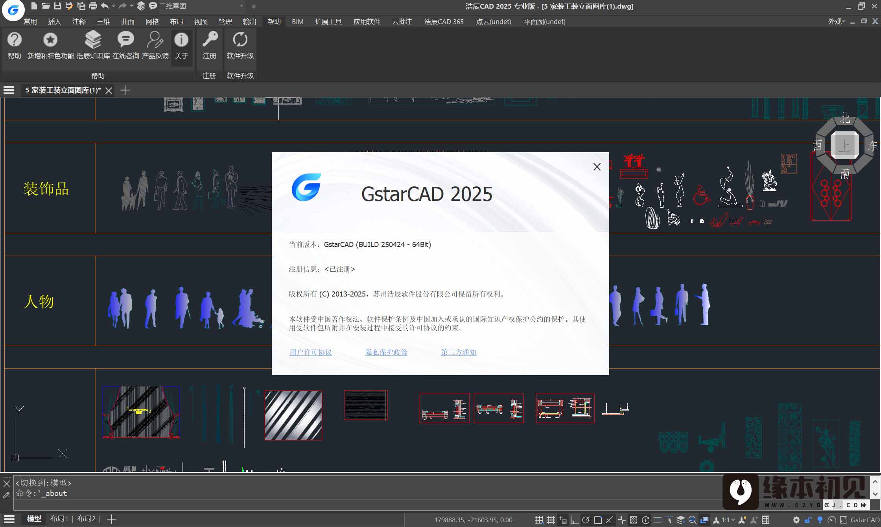Viewport: 881px width, 527px height.
Task: Open the layout list hamburger menu at bottom left
Action: pyautogui.click(x=9, y=519)
